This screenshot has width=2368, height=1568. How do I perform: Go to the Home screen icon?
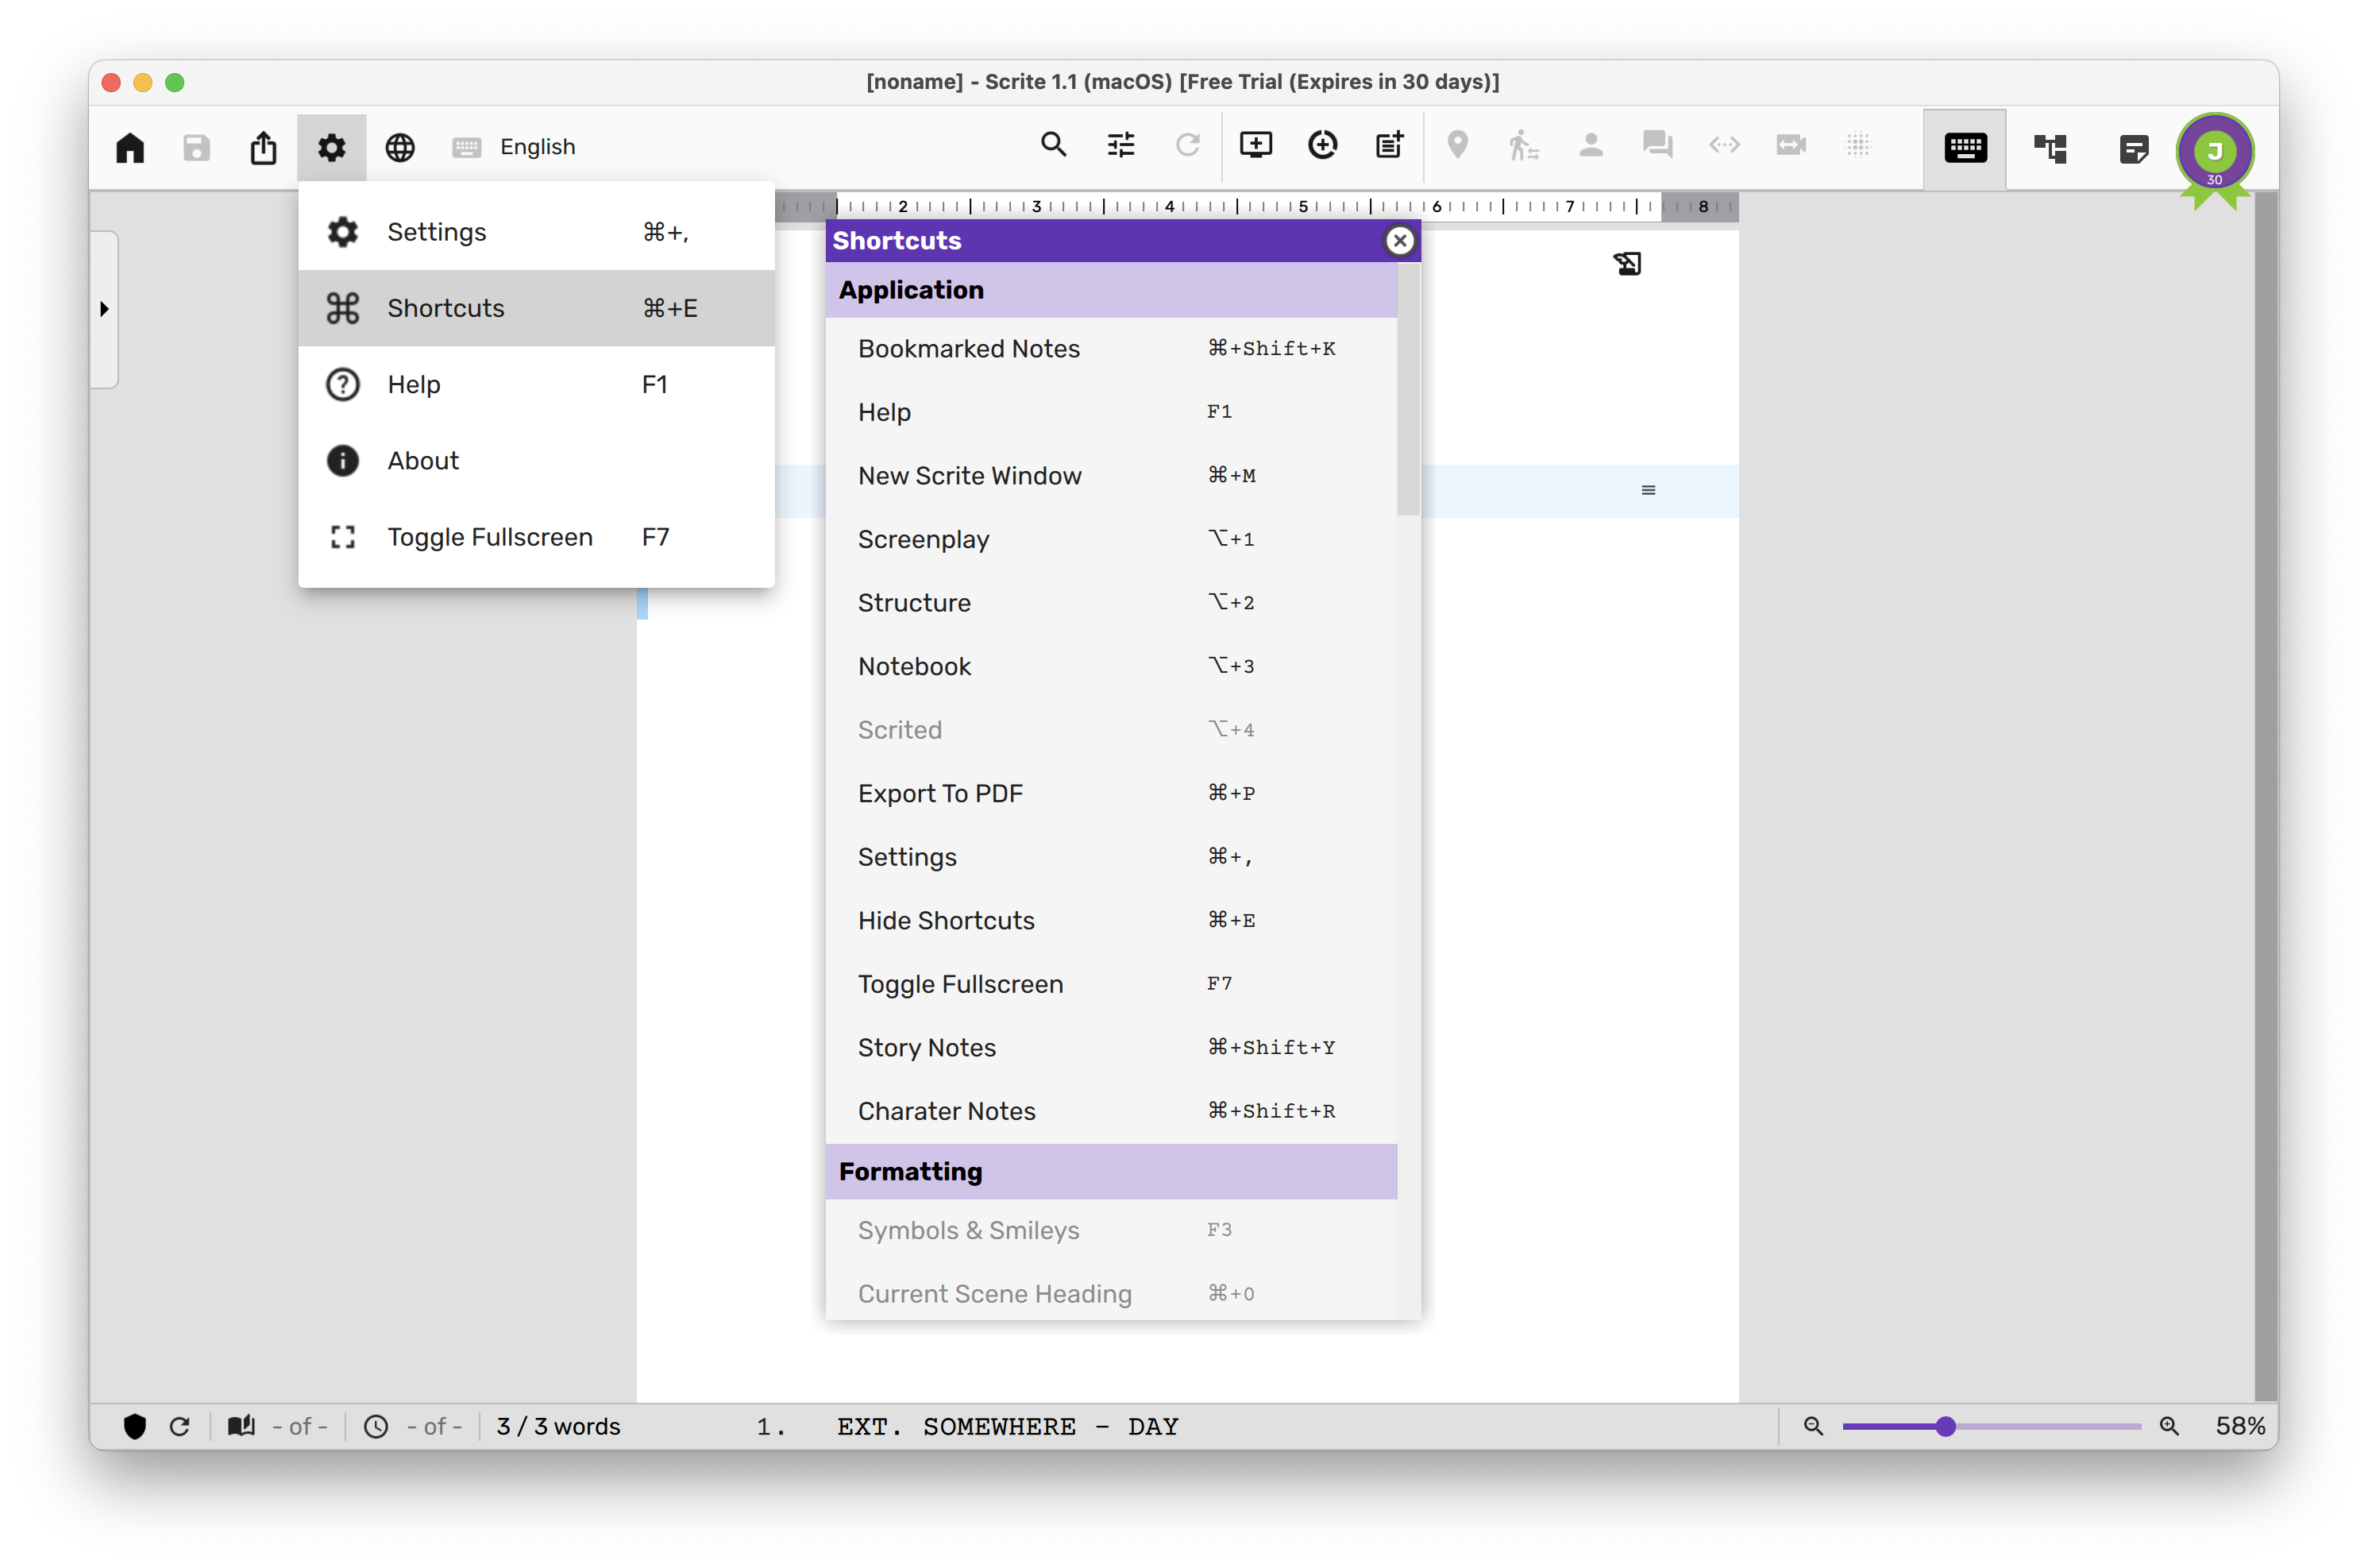(x=130, y=147)
